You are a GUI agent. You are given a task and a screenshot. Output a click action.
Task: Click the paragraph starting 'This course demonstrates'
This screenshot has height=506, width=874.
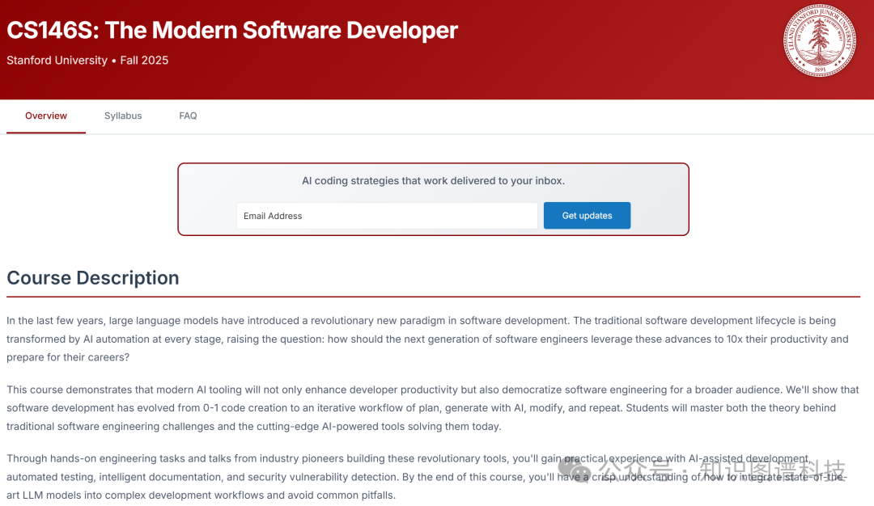click(x=432, y=408)
